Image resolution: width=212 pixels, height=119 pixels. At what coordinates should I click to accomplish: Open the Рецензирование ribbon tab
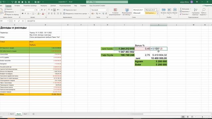point(65,6)
